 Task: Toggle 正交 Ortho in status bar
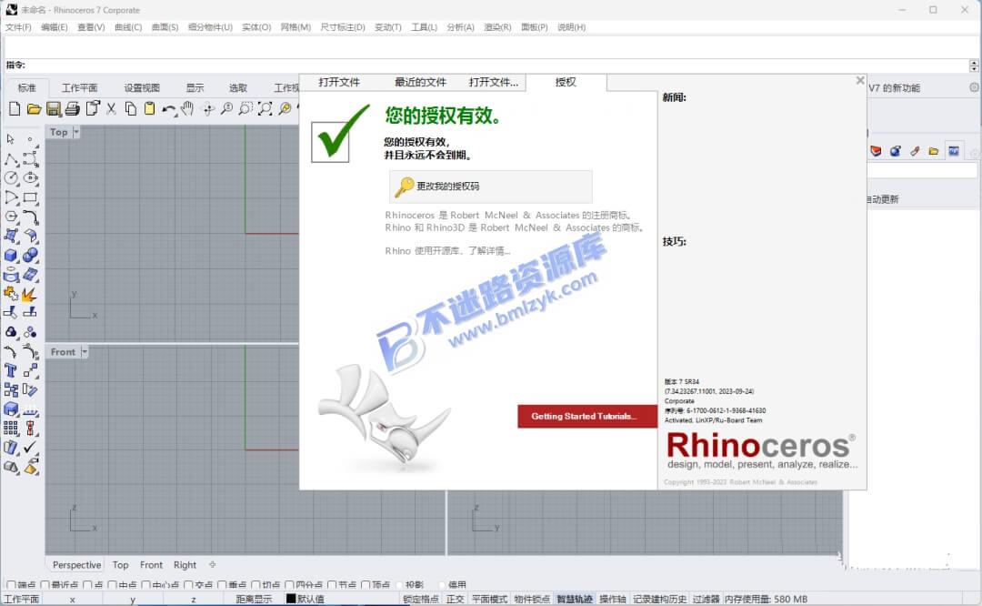coord(456,599)
